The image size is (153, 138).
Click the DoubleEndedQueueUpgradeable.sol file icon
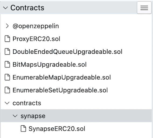pos(7,51)
